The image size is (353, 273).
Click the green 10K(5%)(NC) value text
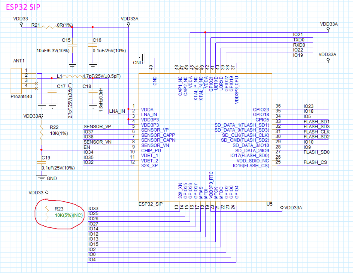[69, 215]
